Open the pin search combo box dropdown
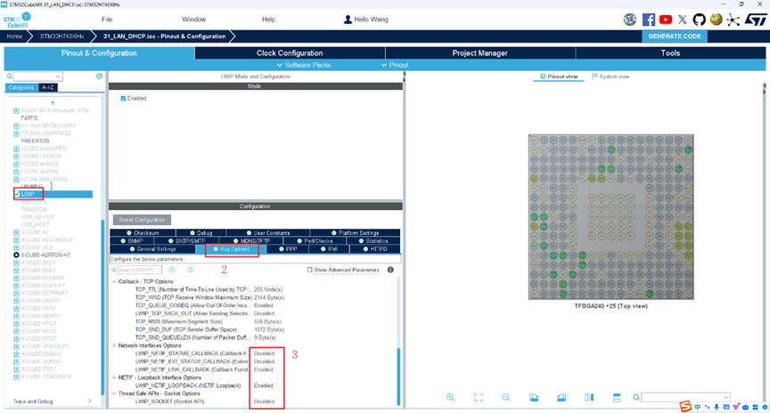The width and height of the screenshot is (770, 413). 725,397
